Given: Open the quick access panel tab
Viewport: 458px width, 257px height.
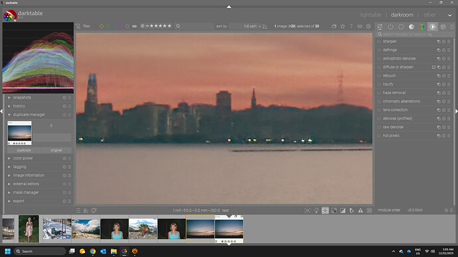Looking at the screenshot, I should [380, 26].
